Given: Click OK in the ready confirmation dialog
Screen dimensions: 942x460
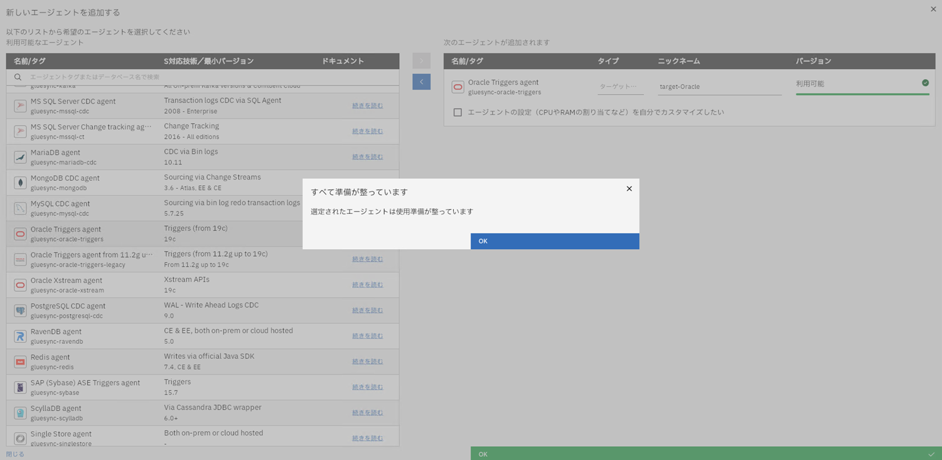Looking at the screenshot, I should (554, 241).
